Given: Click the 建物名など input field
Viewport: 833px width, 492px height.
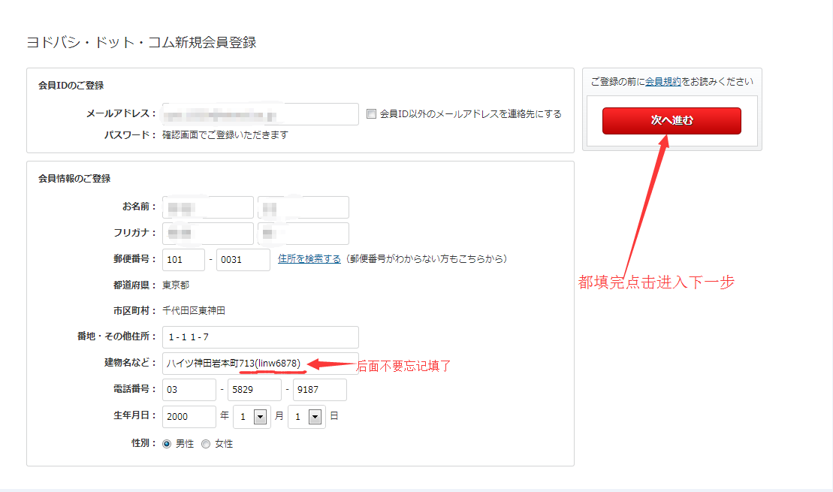Looking at the screenshot, I should pos(261,364).
